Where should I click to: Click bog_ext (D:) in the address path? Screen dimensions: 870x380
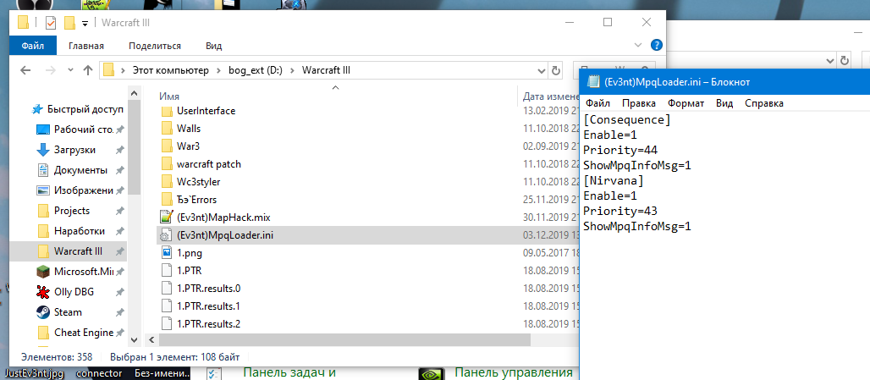(256, 70)
